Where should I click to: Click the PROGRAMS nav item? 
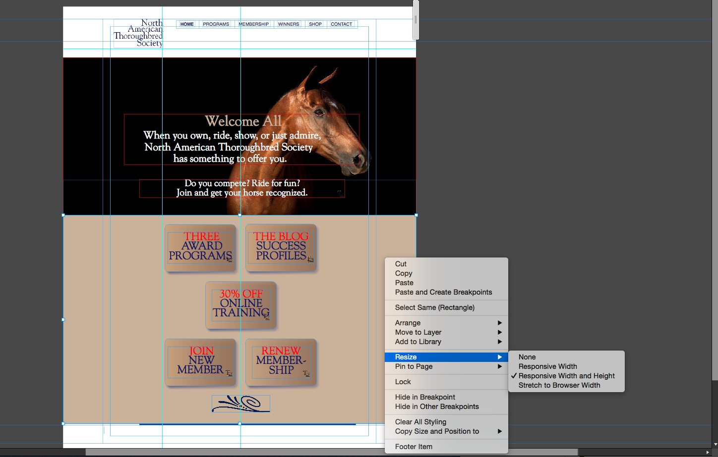point(216,24)
